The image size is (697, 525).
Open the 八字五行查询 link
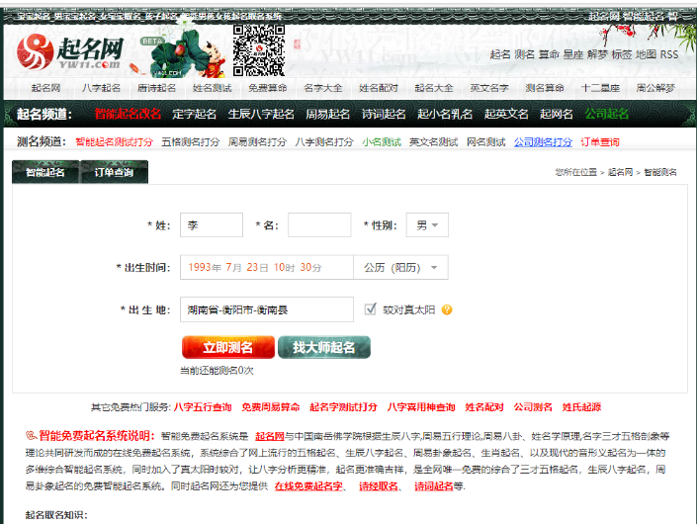point(203,406)
